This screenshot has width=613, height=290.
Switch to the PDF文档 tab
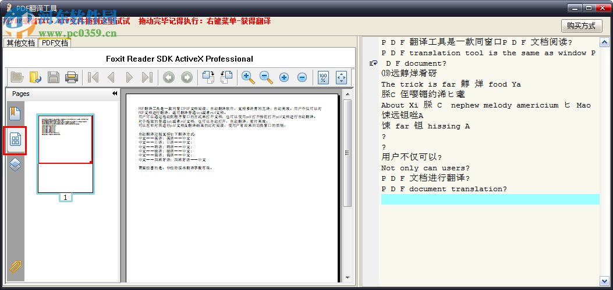(x=54, y=43)
